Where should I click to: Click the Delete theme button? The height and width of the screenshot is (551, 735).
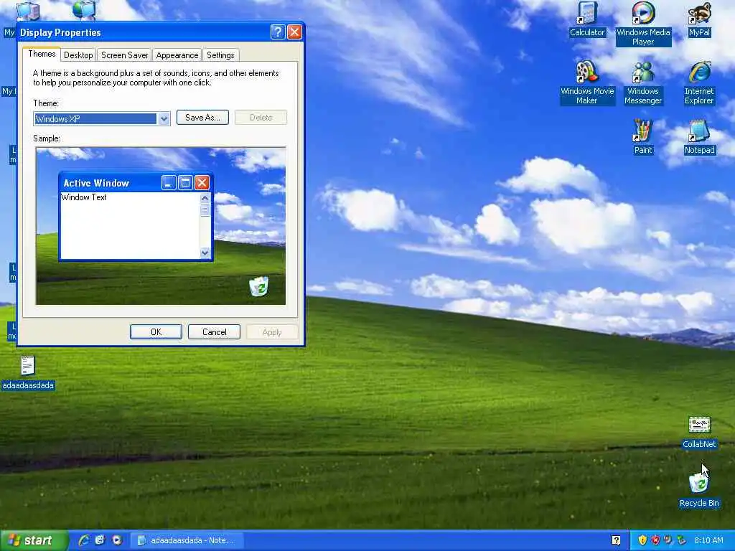(261, 117)
